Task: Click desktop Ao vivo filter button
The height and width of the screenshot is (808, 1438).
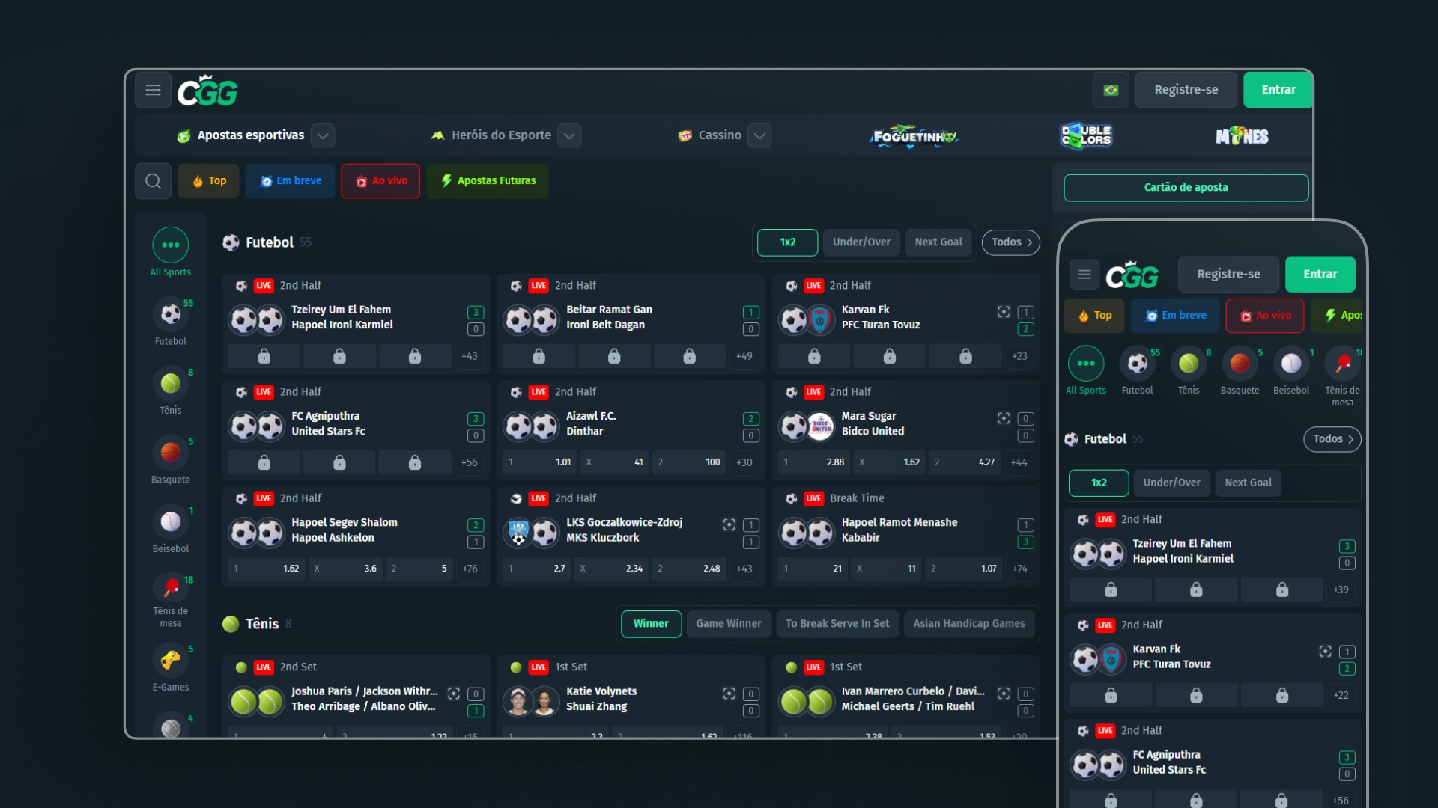Action: click(380, 181)
